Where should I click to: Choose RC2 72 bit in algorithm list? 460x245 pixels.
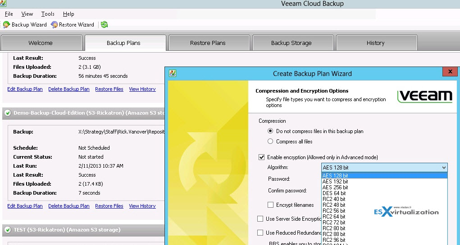(x=384, y=223)
